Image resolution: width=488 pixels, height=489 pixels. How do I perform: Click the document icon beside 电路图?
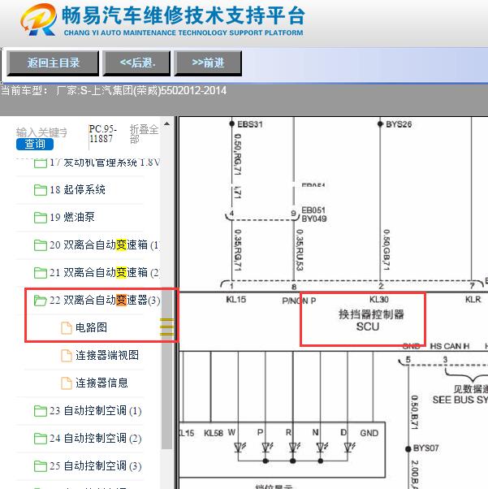click(66, 328)
